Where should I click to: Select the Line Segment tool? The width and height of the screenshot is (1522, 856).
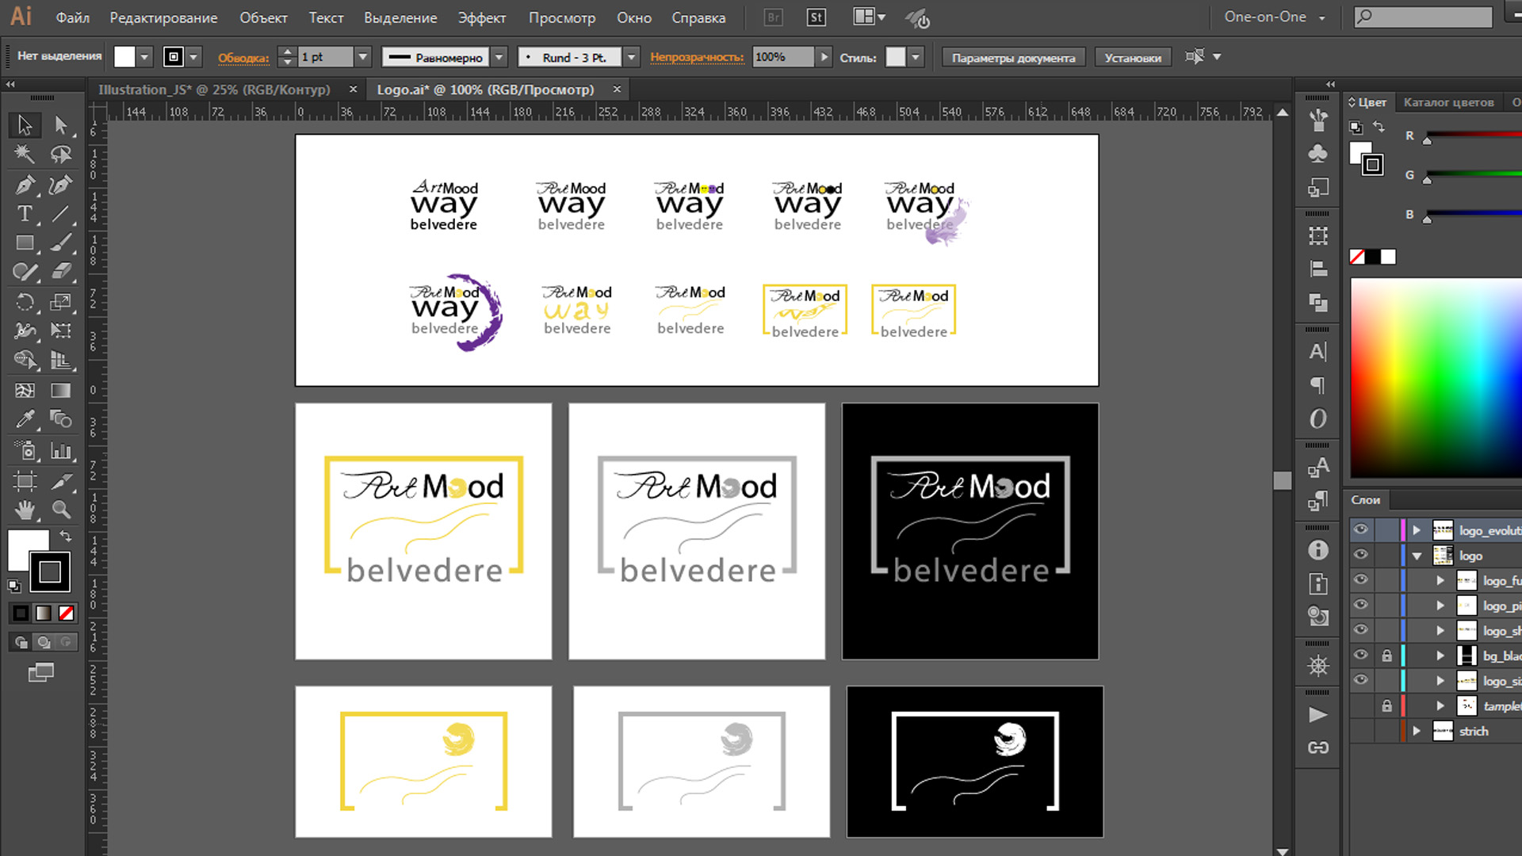[x=61, y=214]
